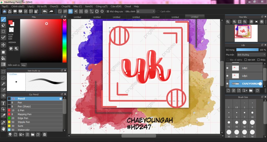Click the add new layer icon
This screenshot has width=267, height=142.
click(228, 91)
